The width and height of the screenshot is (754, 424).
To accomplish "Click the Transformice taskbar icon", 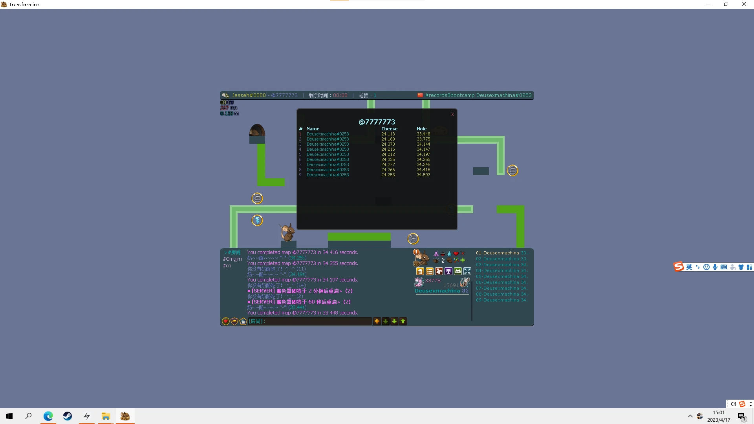I will [x=125, y=416].
